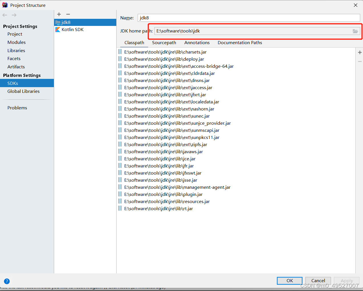Image resolution: width=363 pixels, height=291 pixels.
Task: Select sunmscapi.jar classpath entry
Action: point(172,130)
